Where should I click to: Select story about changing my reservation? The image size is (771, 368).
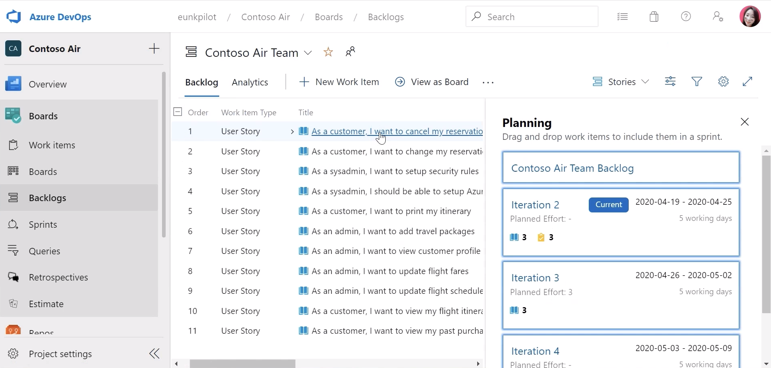coord(397,152)
